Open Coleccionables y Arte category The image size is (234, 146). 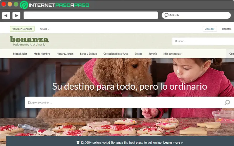(x=116, y=54)
